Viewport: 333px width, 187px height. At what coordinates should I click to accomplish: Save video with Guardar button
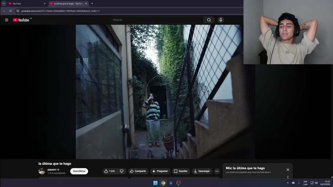point(181,171)
